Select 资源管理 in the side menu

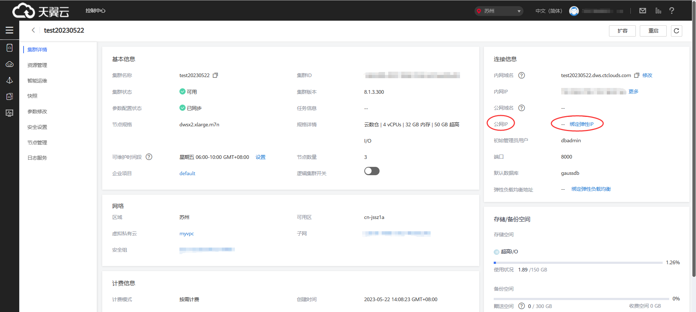coord(37,65)
